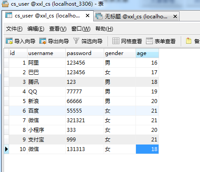Select age 20 in the 小程序 row
This screenshot has width=200, height=172.
click(x=147, y=130)
